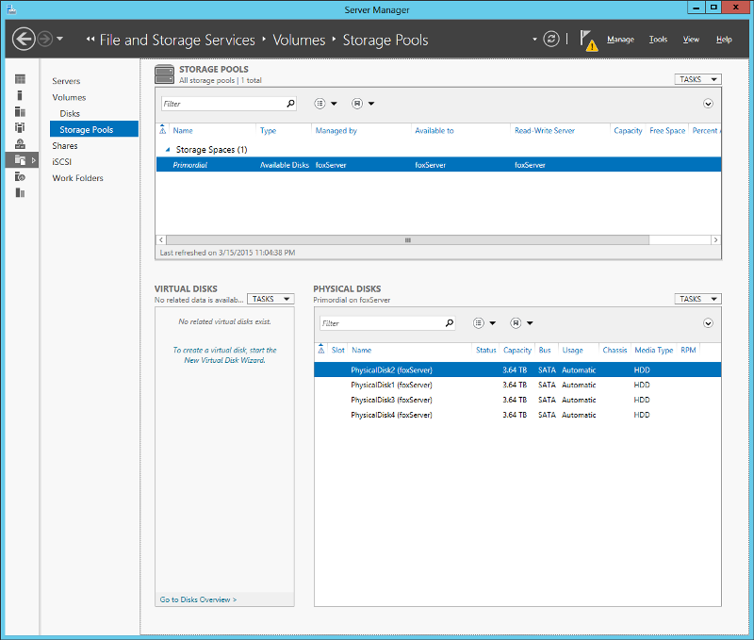Click Go to Disks Overview link
Screen dimensions: 754x640
click(x=198, y=599)
